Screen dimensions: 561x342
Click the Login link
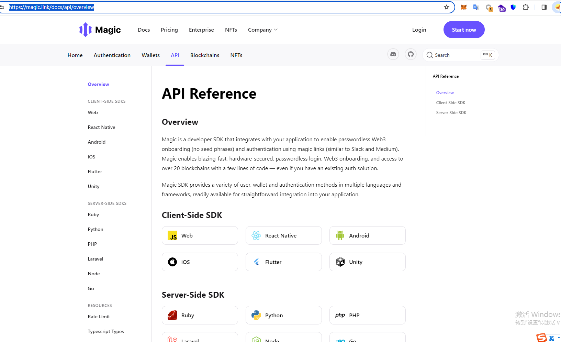click(419, 30)
